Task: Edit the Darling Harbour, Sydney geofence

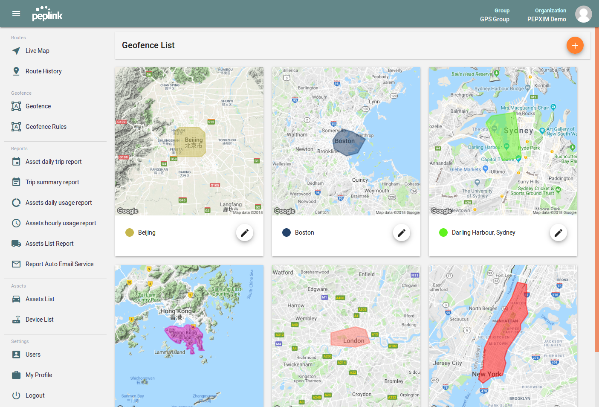Action: click(558, 233)
